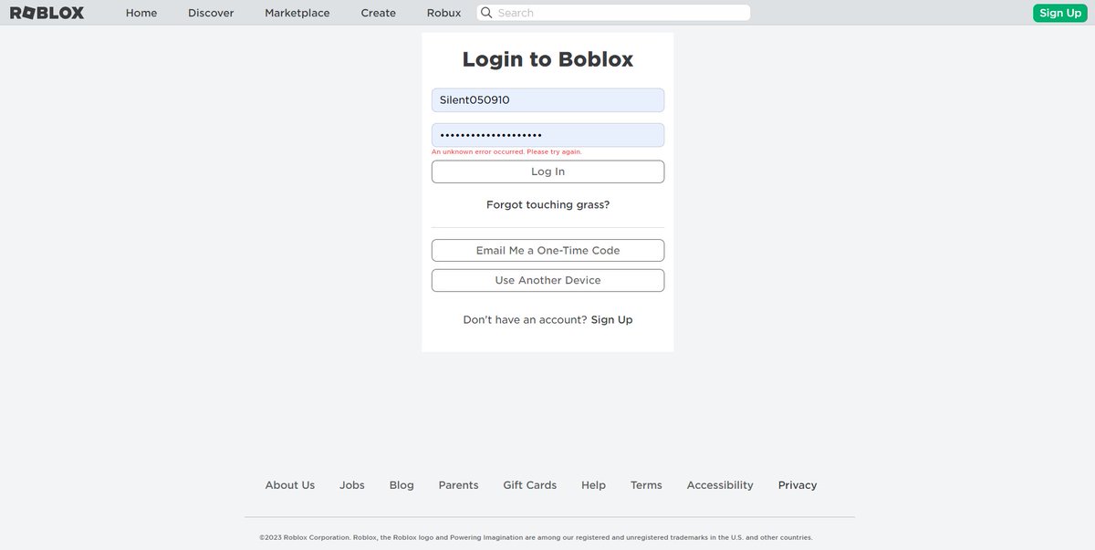The width and height of the screenshot is (1095, 550).
Task: Click the 'Don't have an account?' text
Action: coord(525,320)
